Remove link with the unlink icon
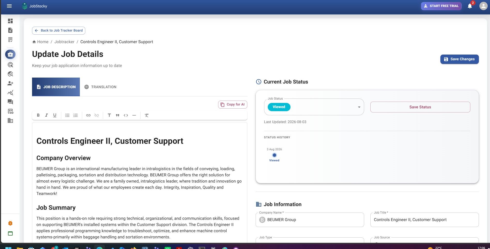The height and width of the screenshot is (249, 490). click(97, 115)
